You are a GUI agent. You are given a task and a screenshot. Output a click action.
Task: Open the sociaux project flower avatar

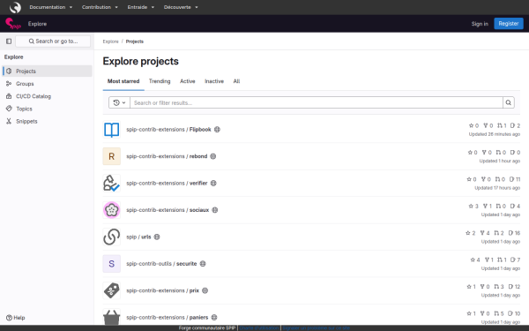tap(112, 210)
